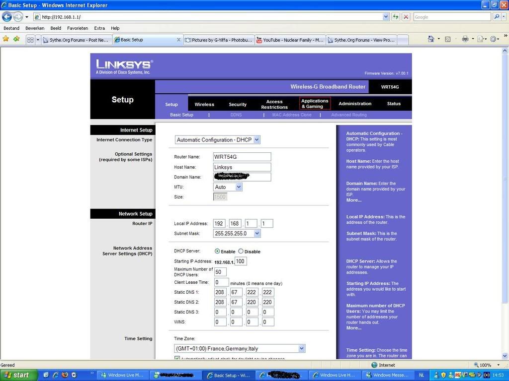This screenshot has height=381, width=509.
Task: Open Quick Tabs list dropdown arrow
Action: [38, 40]
